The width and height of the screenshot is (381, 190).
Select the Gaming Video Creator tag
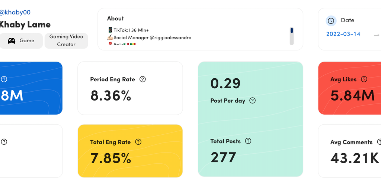pyautogui.click(x=66, y=40)
